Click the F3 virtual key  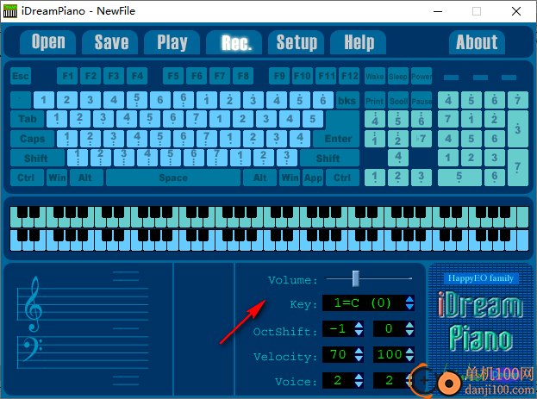coord(114,76)
